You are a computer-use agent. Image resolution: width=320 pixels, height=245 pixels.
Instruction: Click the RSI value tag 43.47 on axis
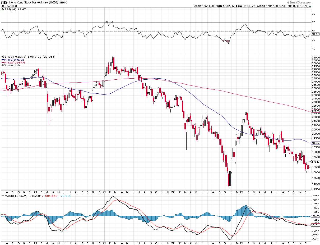point(315,34)
